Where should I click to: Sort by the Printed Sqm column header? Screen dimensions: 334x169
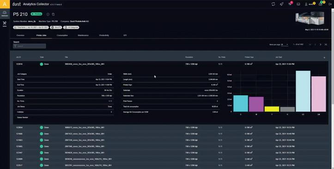click(249, 57)
